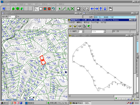Click the 拡大率 value field showing 300
140x105 pixels.
coord(11,17)
